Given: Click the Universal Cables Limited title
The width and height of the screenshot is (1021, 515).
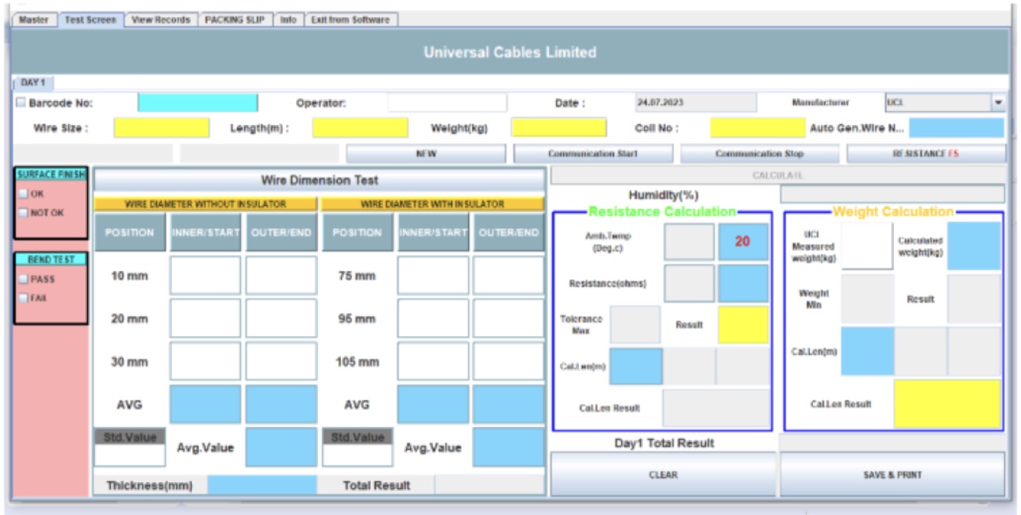Looking at the screenshot, I should [510, 53].
